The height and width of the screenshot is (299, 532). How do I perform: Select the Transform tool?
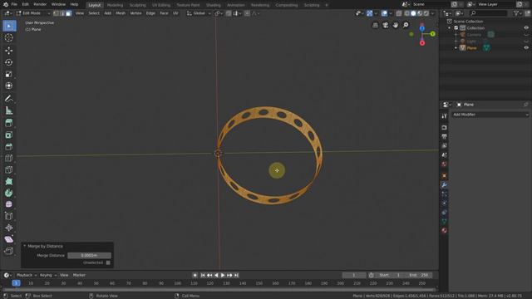tap(9, 86)
